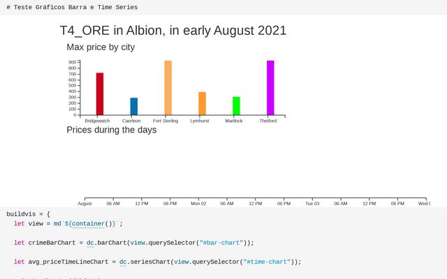Click the red Bridgewatch bar

(100, 94)
